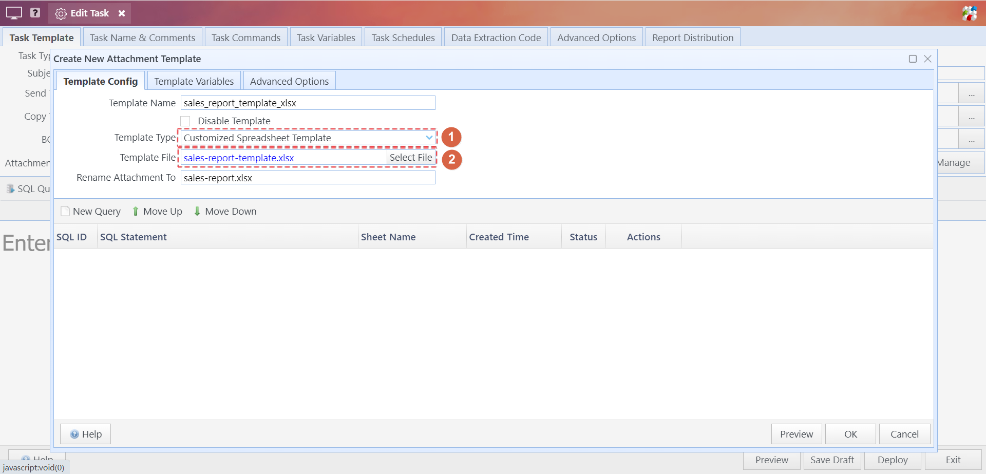This screenshot has height=474, width=986.
Task: Click the monitor icon in the top bar
Action: pyautogui.click(x=14, y=13)
